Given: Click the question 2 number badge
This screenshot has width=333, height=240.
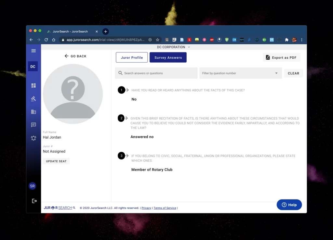Looking at the screenshot, I should pos(122,118).
